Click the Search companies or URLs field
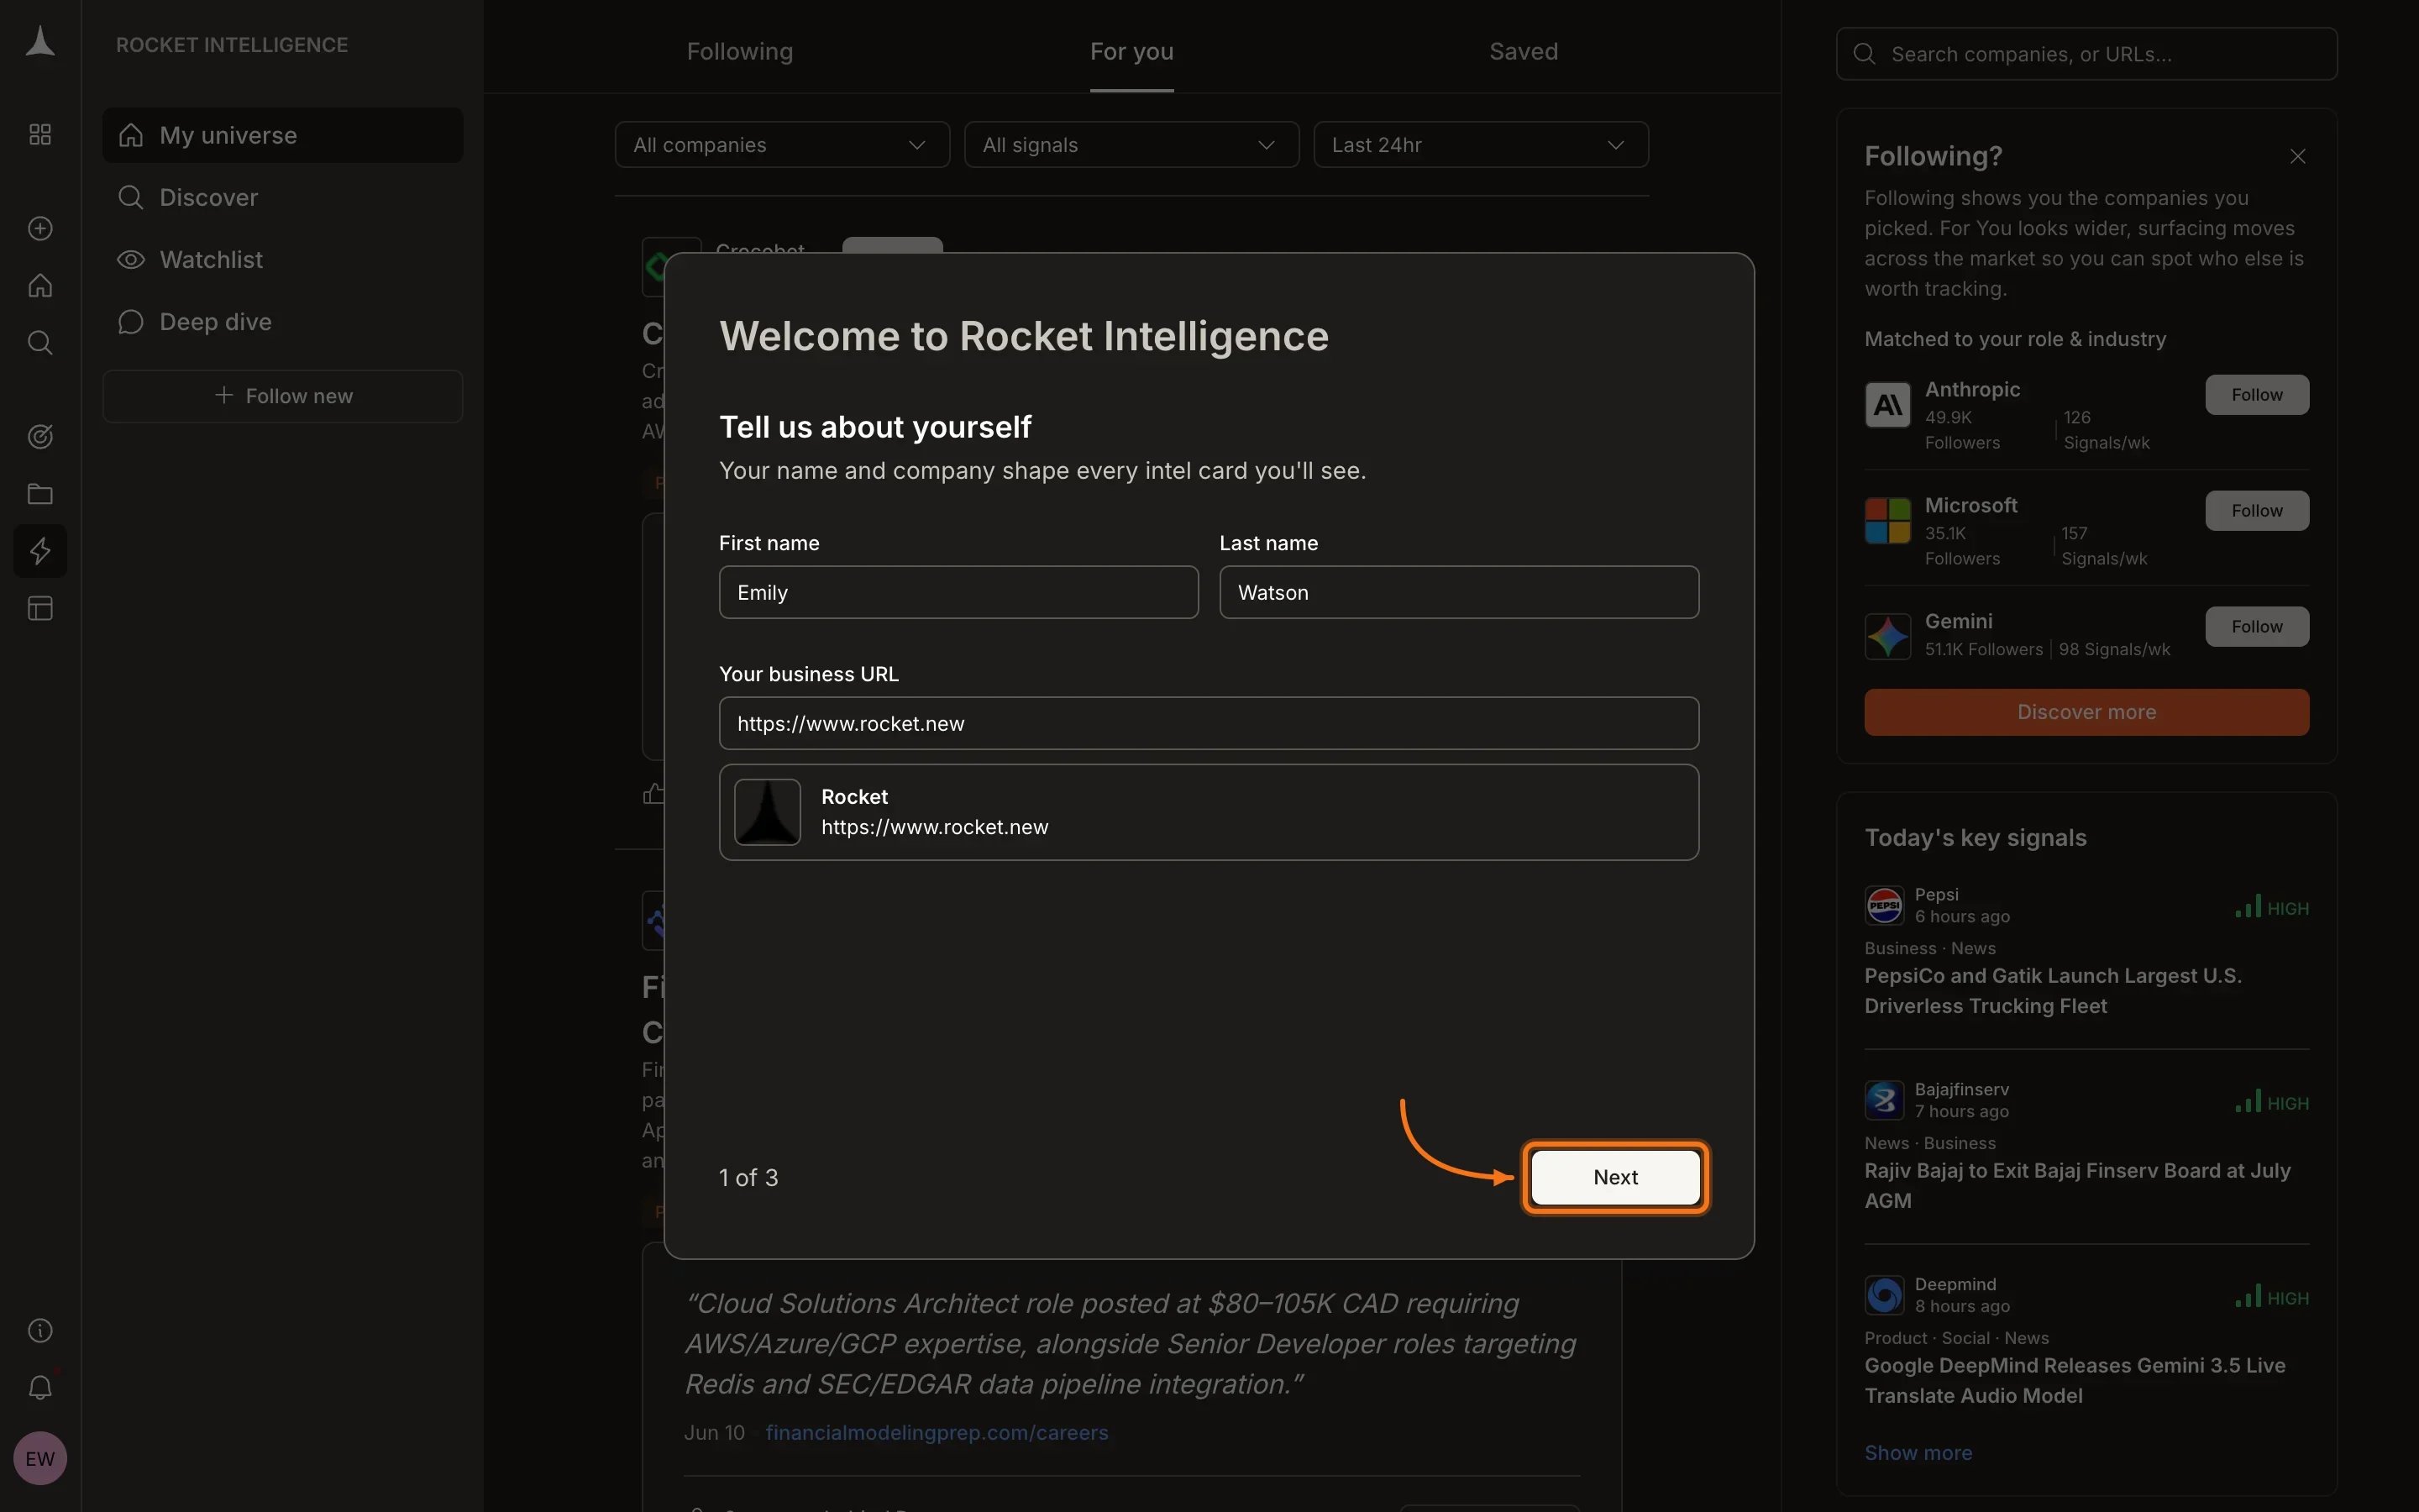 point(2086,54)
